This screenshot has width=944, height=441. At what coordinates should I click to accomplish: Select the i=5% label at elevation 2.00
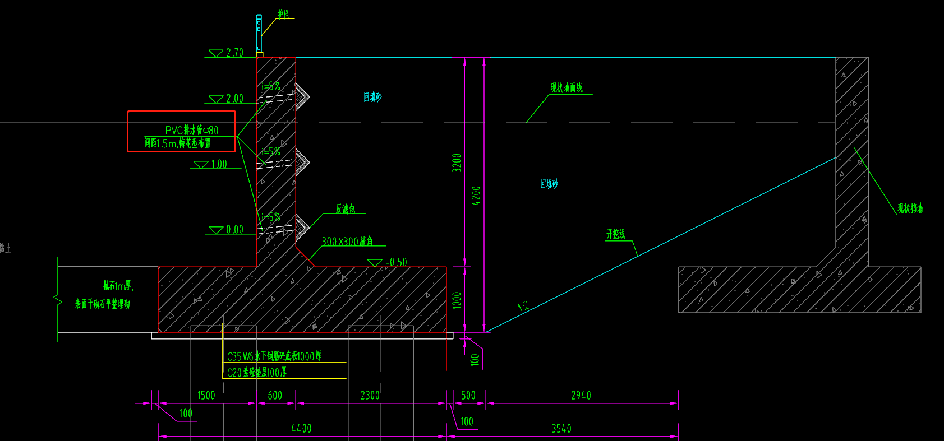(271, 86)
